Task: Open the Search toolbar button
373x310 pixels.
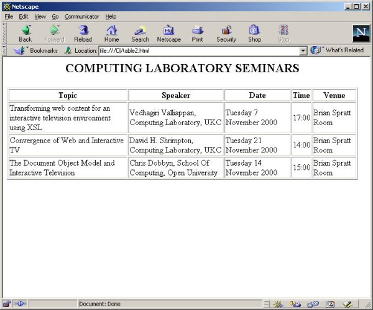Action: (x=140, y=34)
